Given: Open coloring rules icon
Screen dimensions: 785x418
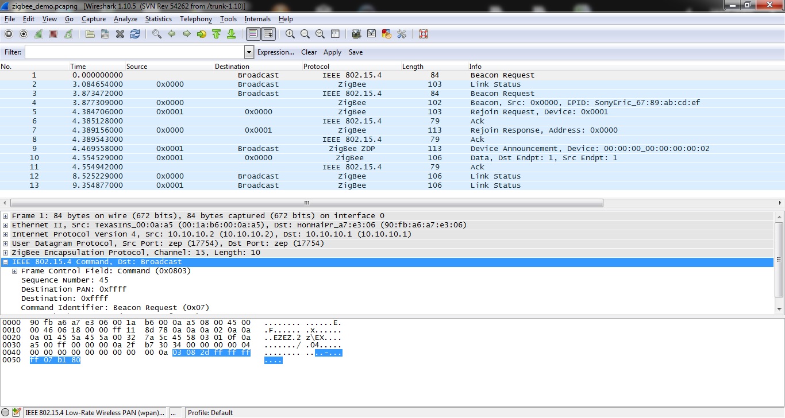Looking at the screenshot, I should pos(387,34).
